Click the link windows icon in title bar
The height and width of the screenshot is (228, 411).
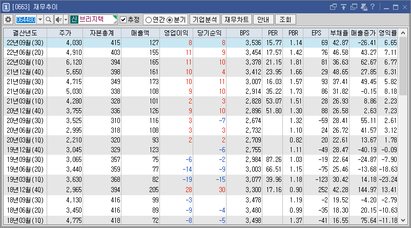click(333, 7)
